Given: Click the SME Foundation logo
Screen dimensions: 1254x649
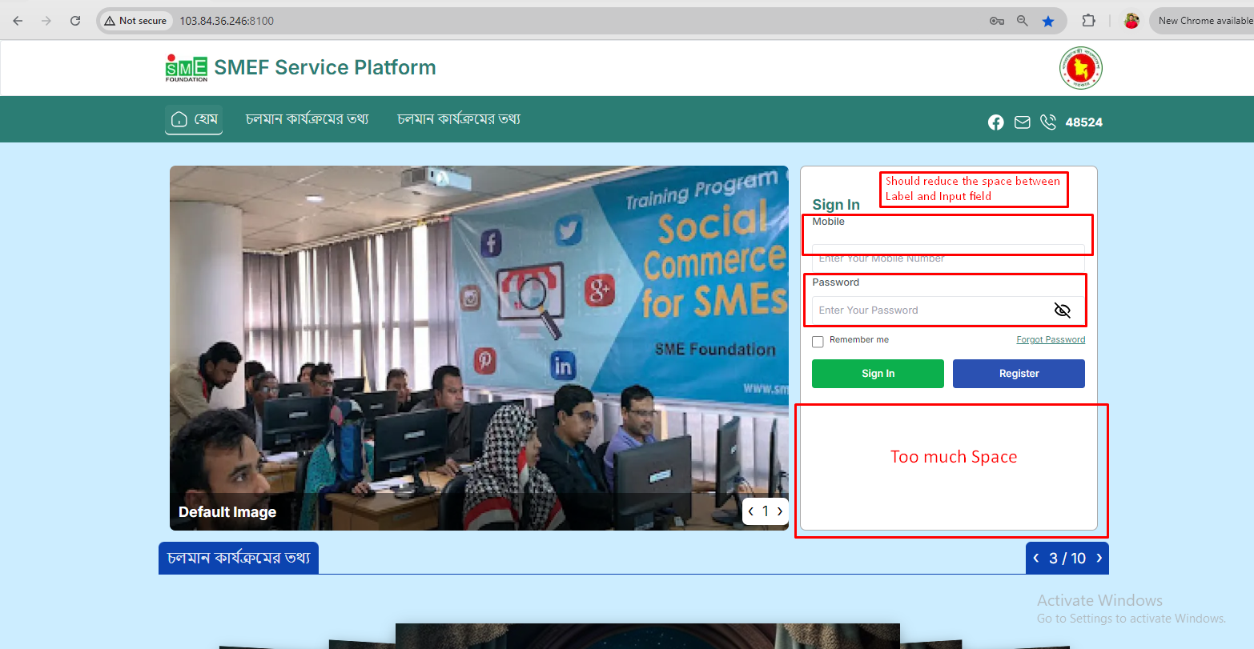Looking at the screenshot, I should [x=187, y=68].
